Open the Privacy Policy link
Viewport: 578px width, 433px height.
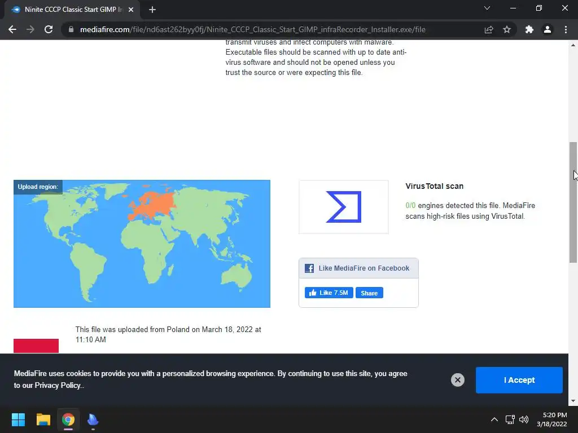(58, 386)
